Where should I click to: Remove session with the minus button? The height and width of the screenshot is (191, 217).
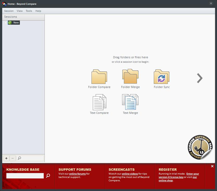13,158
